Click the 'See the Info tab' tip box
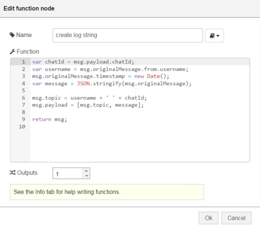This screenshot has width=260, height=228. pyautogui.click(x=107, y=192)
